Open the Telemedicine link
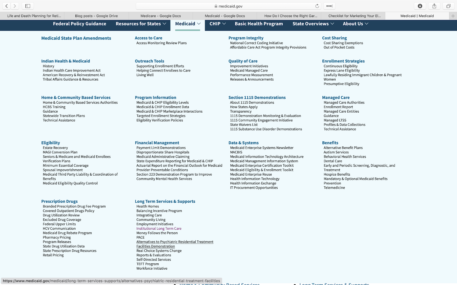The image size is (457, 285). point(334,188)
